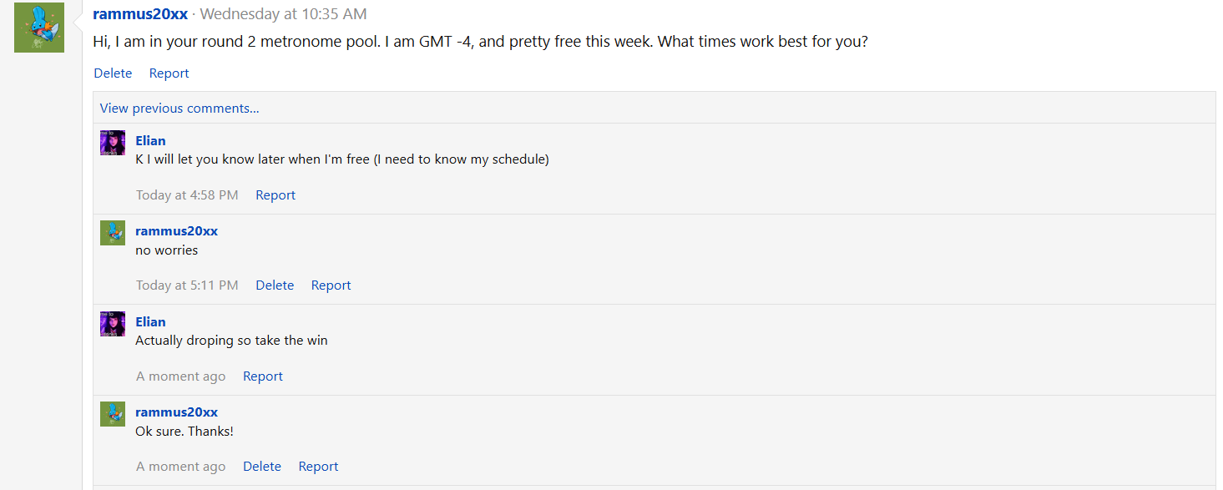Report Elian's 4:58 PM comment
The width and height of the screenshot is (1223, 490).
click(275, 195)
